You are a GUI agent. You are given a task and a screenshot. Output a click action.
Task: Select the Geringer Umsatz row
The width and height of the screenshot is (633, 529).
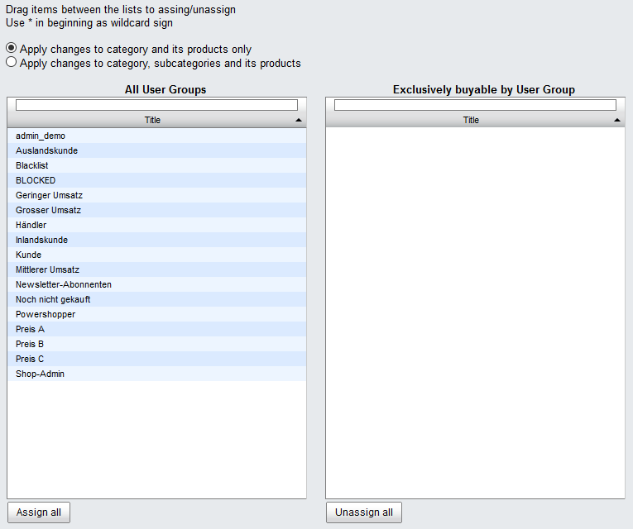(x=156, y=196)
